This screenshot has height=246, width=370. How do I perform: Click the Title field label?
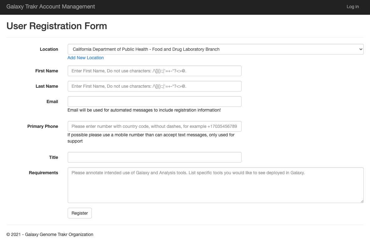pyautogui.click(x=54, y=157)
